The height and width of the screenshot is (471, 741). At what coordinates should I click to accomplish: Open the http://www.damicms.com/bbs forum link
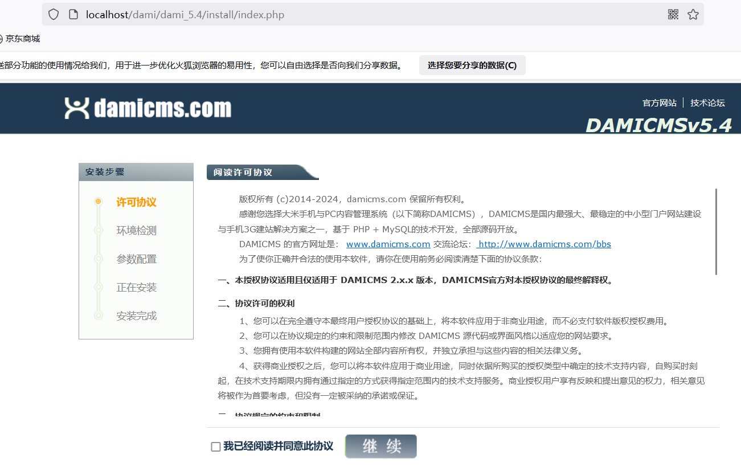coord(544,244)
